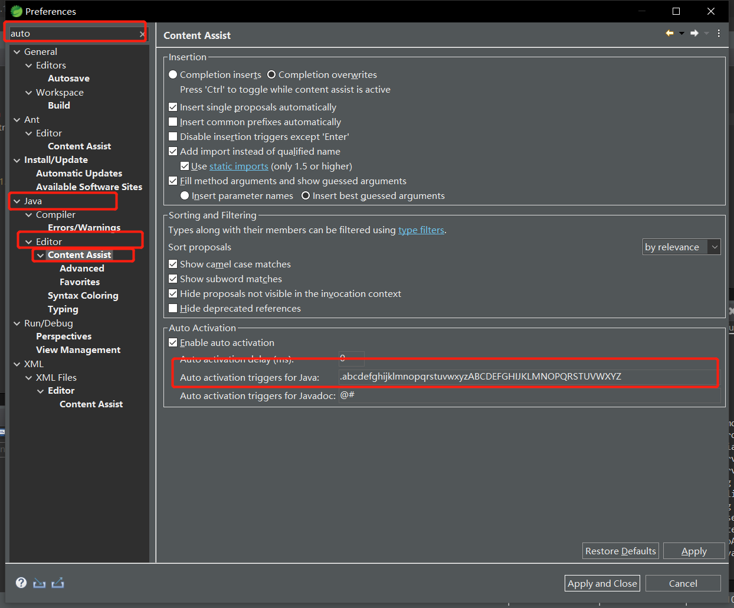The width and height of the screenshot is (734, 608).
Task: Select Insert parameter names radio button
Action: [x=185, y=195]
